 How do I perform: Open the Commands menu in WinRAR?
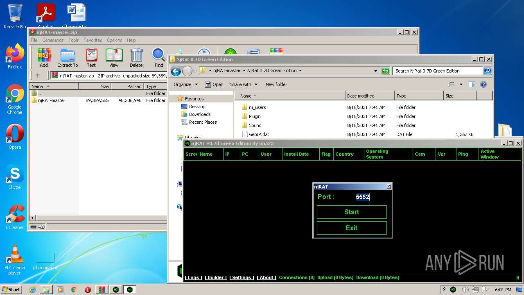(x=53, y=40)
